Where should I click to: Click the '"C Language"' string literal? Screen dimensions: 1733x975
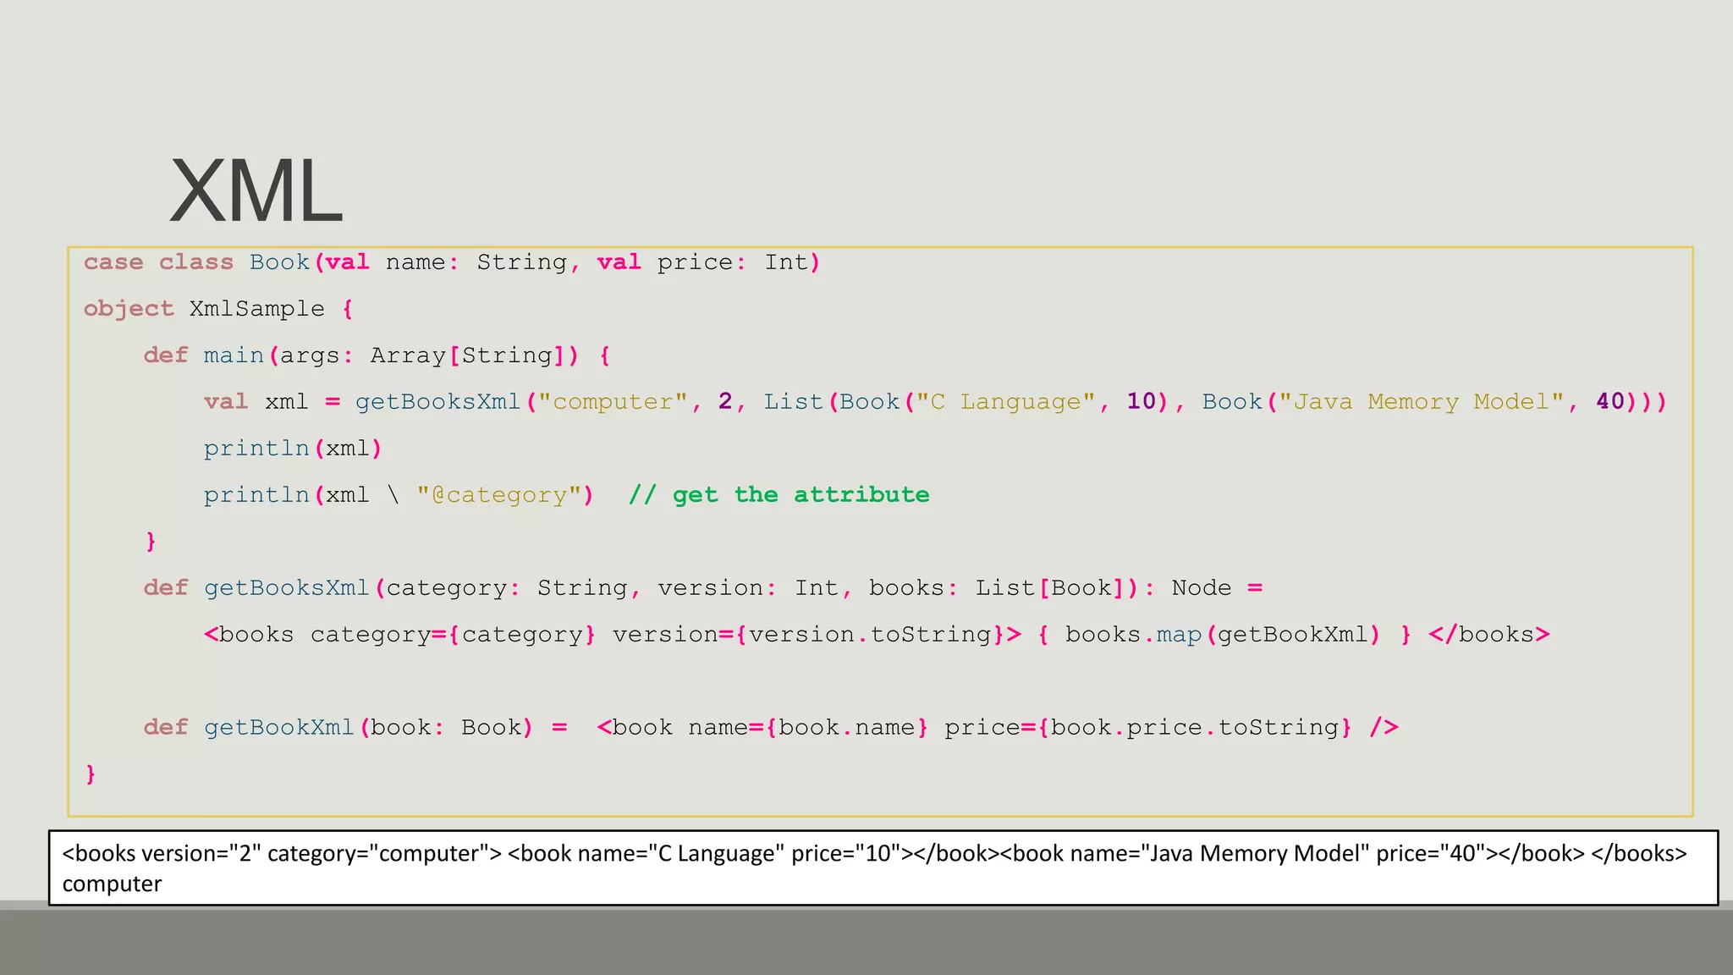click(1006, 402)
